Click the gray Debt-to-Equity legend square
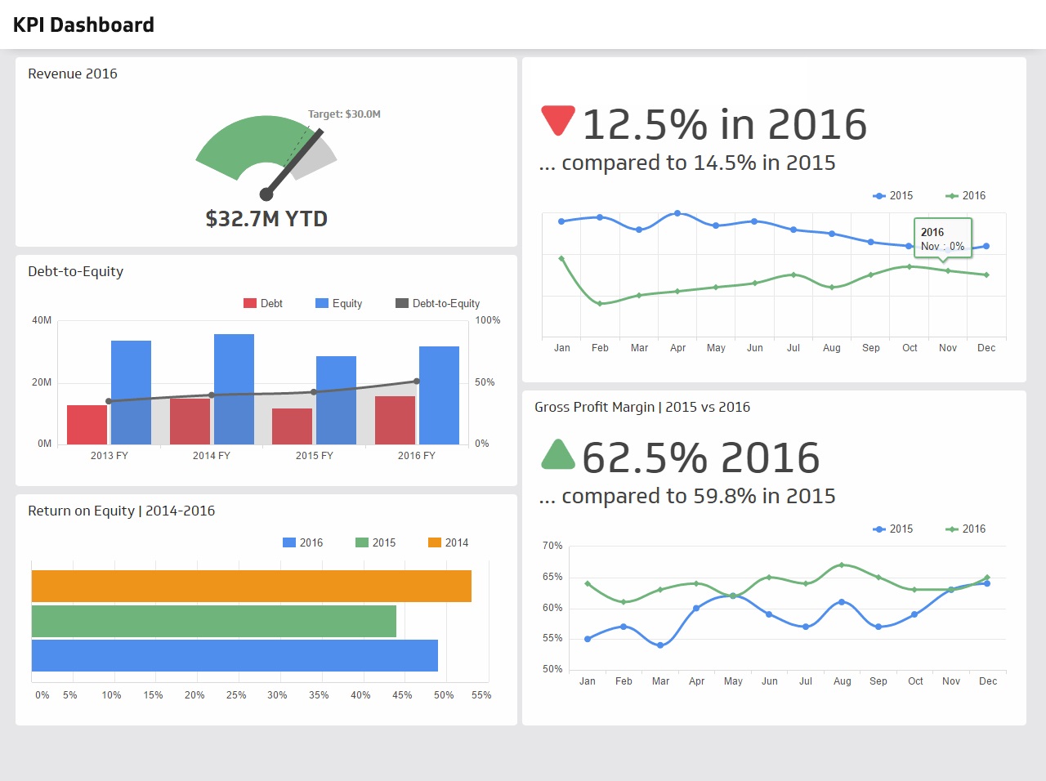The width and height of the screenshot is (1046, 781). point(402,303)
